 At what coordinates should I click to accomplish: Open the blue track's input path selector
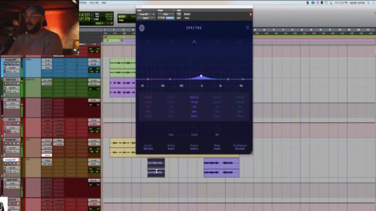click(94, 60)
